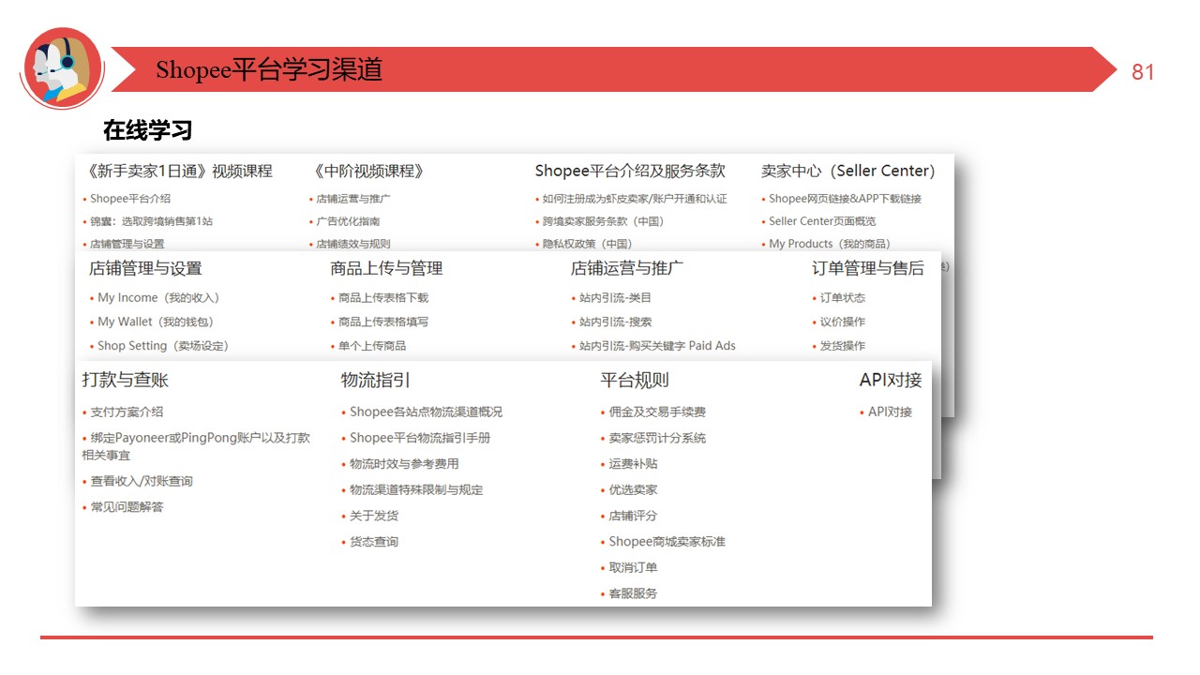This screenshot has width=1200, height=675.
Task: Open the 商品上传表格下载 link
Action: (383, 298)
